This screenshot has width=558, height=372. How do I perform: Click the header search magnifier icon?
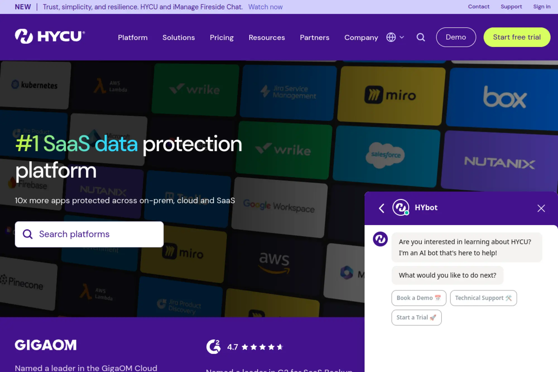[x=421, y=37]
